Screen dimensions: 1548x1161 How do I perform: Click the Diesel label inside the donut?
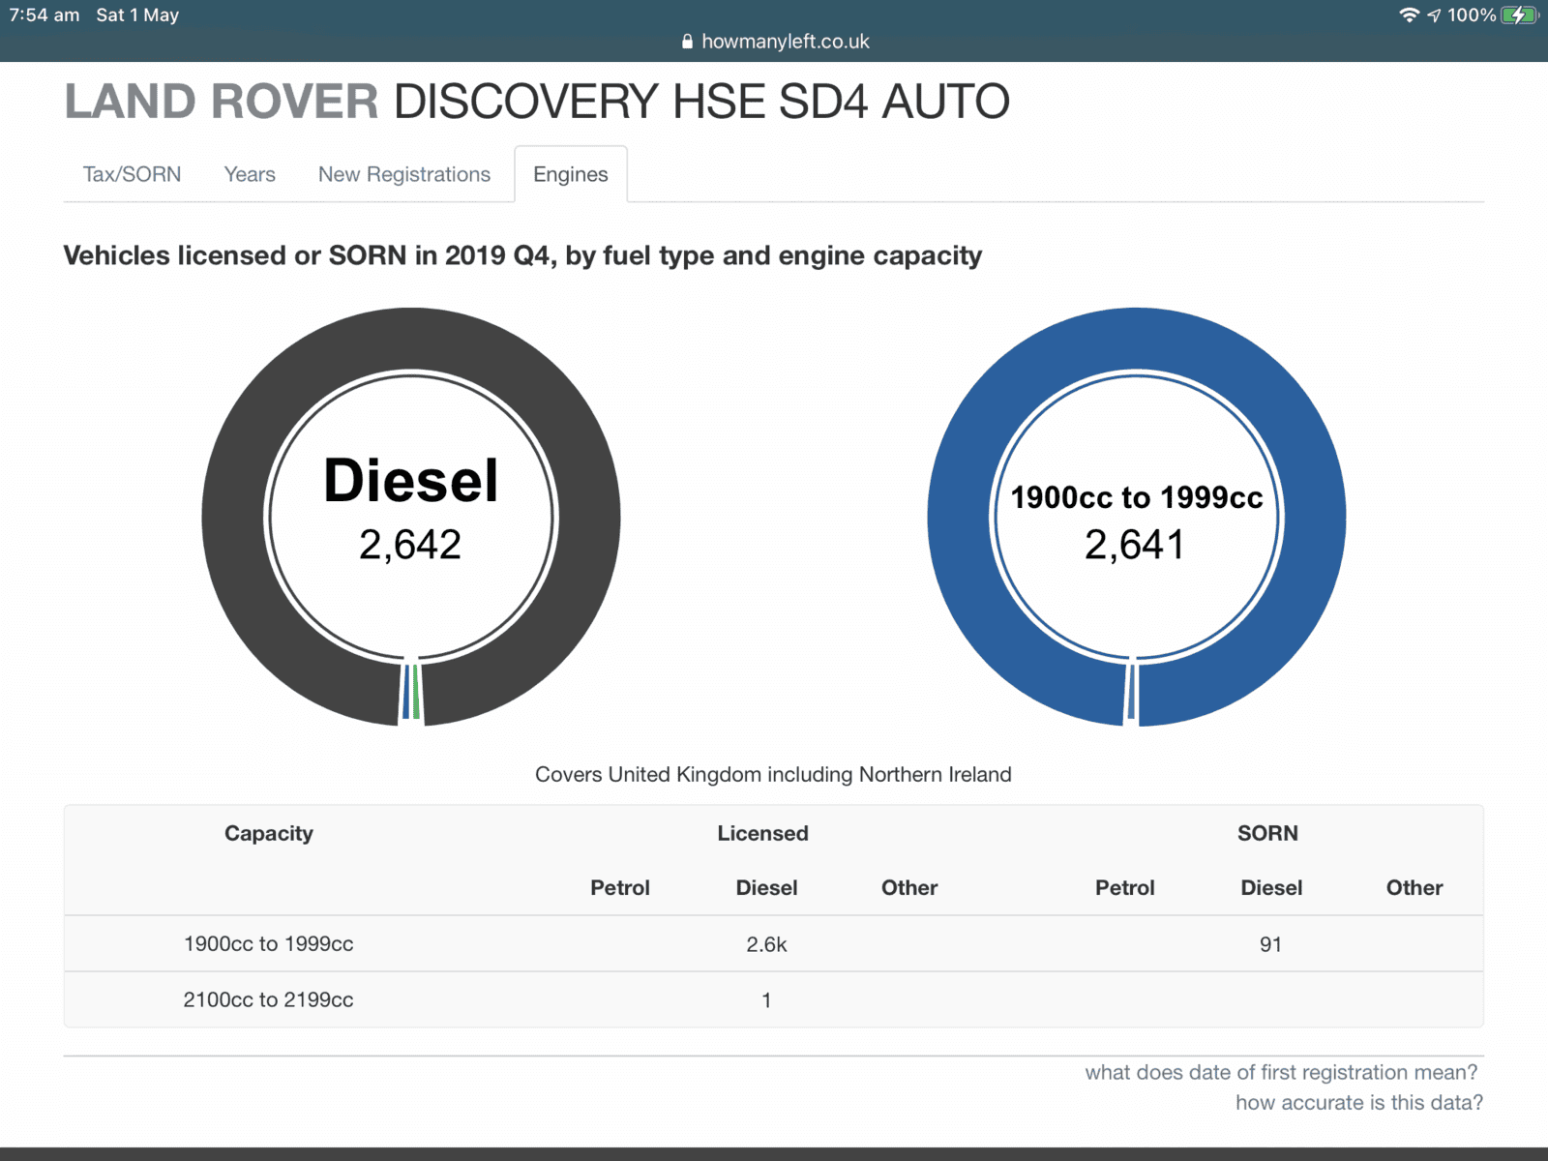click(x=411, y=481)
